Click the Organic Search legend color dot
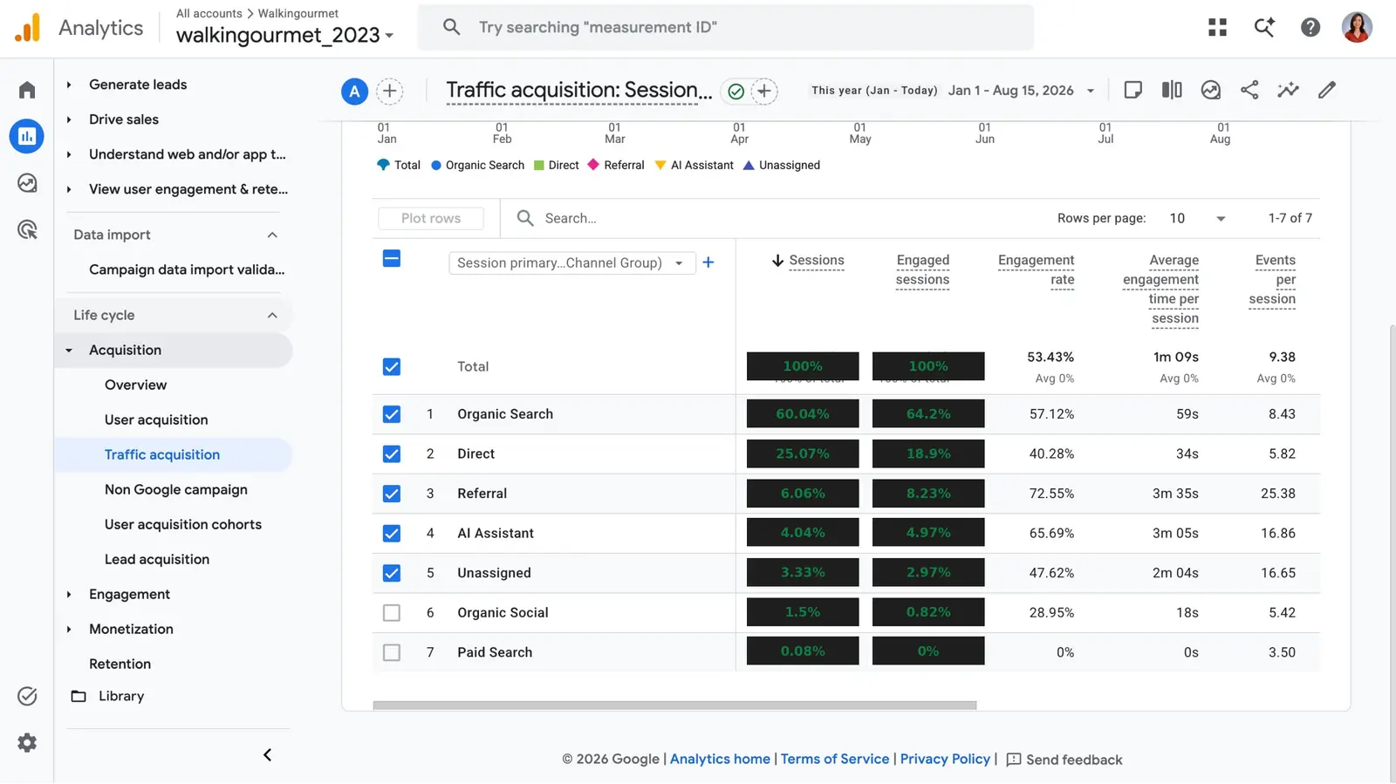This screenshot has height=784, width=1396. [436, 165]
